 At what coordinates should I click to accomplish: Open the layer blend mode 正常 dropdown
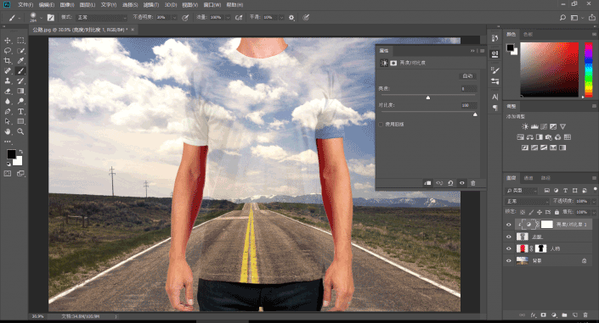[x=527, y=201]
